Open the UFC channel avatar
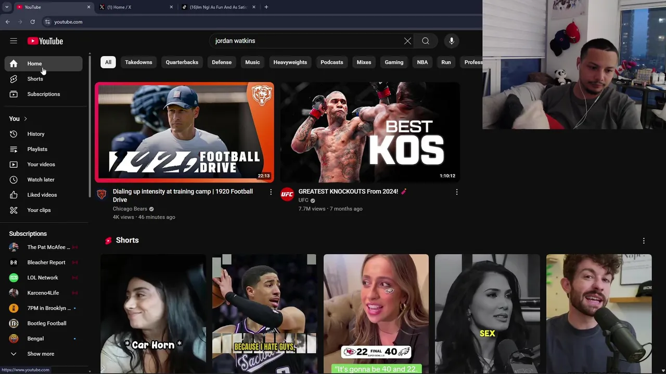Screen dimensions: 666x374 click(x=287, y=195)
